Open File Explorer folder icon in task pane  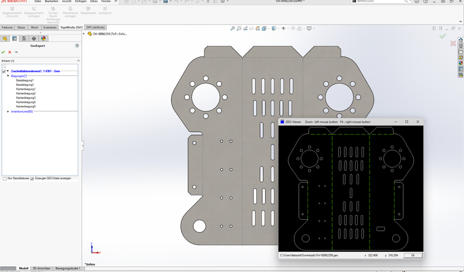point(461,52)
